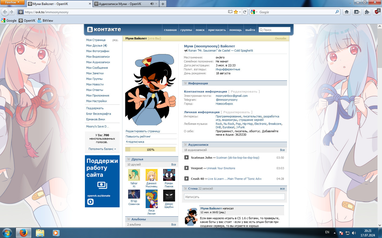The height and width of the screenshot is (238, 382).
Task: Open the network icon in system tray
Action: coord(347,233)
